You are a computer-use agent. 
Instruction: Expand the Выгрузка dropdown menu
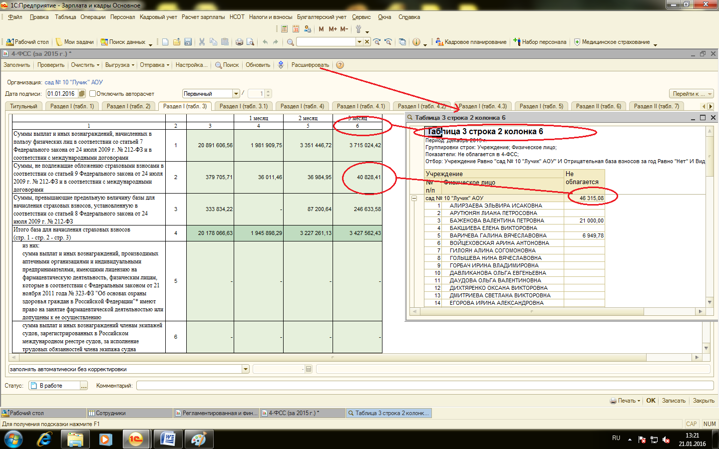(120, 65)
